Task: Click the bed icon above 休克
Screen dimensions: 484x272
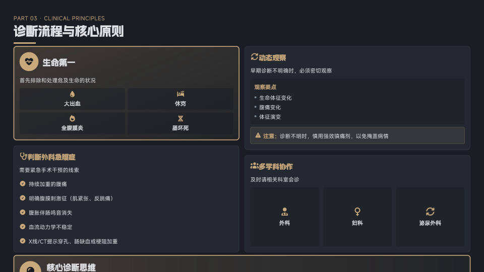Action: 180,94
